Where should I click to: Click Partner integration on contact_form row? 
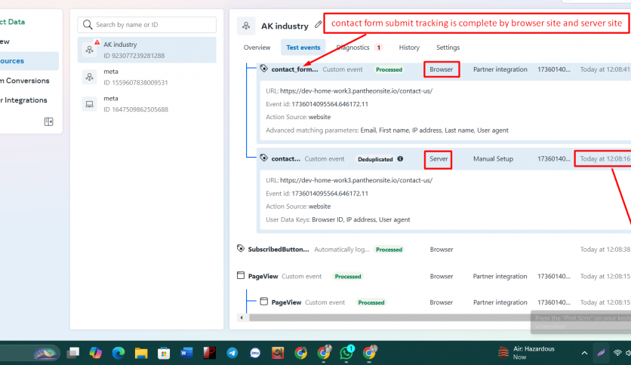pos(500,69)
